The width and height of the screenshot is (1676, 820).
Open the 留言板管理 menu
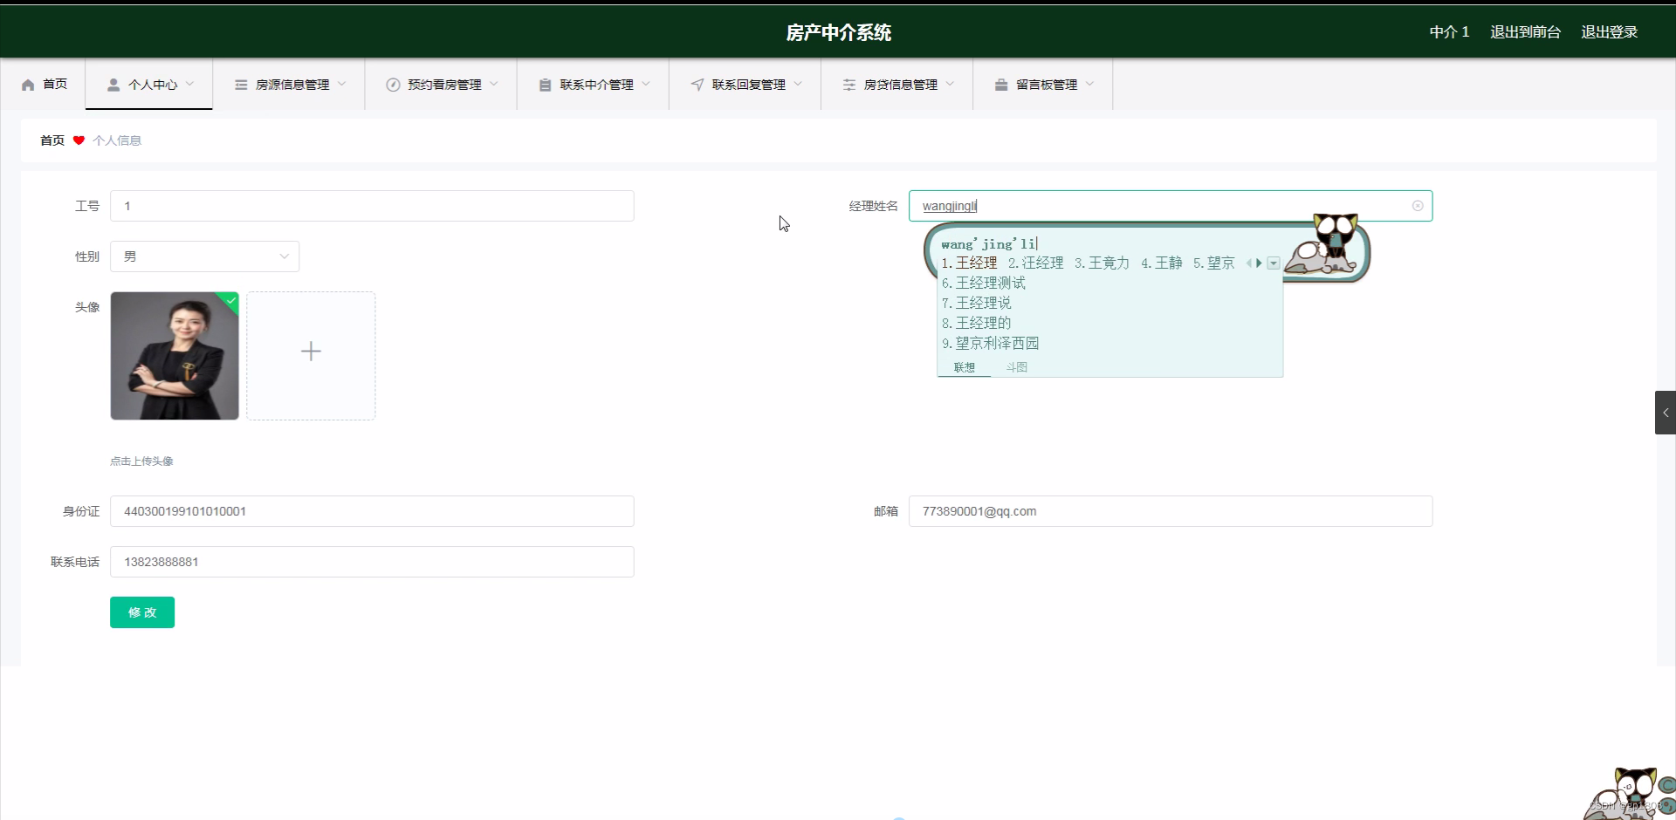(1047, 84)
